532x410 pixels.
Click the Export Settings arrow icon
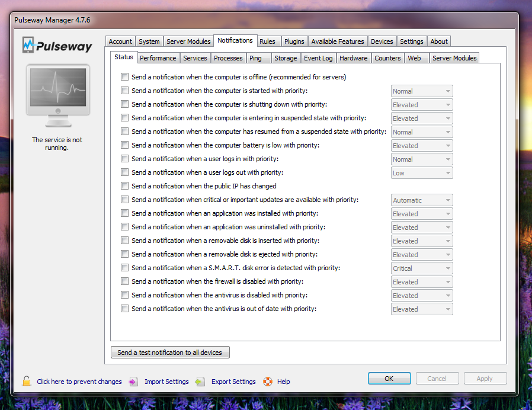[x=200, y=382]
